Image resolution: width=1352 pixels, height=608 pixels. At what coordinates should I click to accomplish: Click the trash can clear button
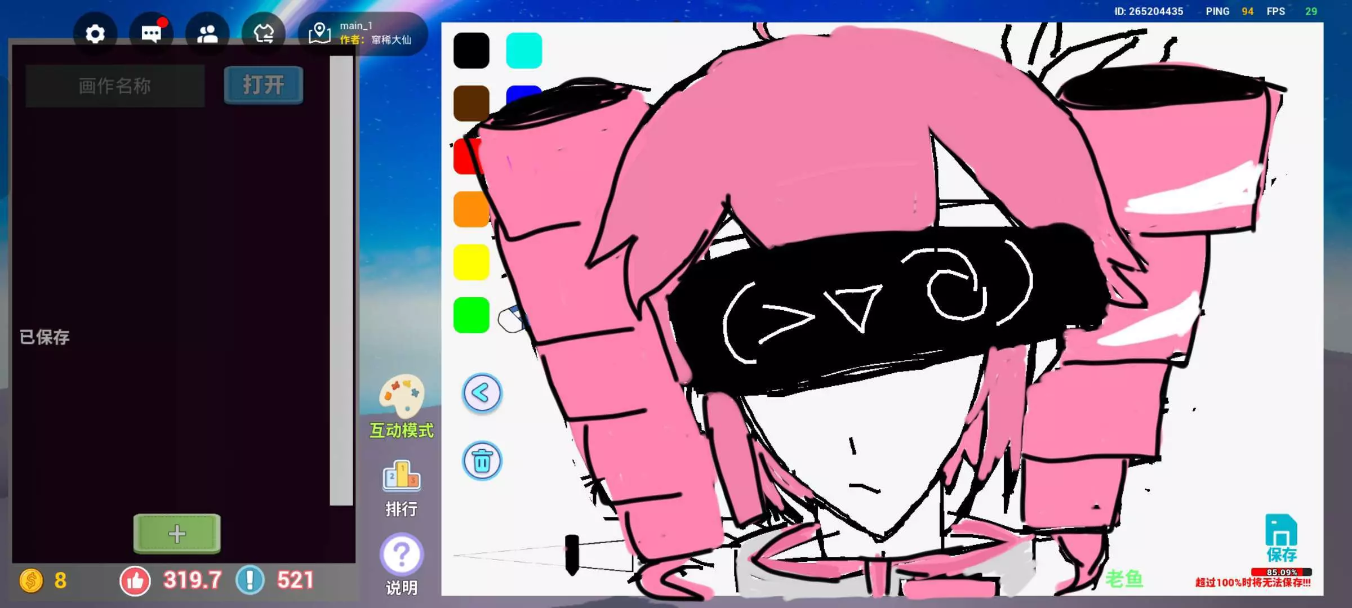click(x=482, y=461)
